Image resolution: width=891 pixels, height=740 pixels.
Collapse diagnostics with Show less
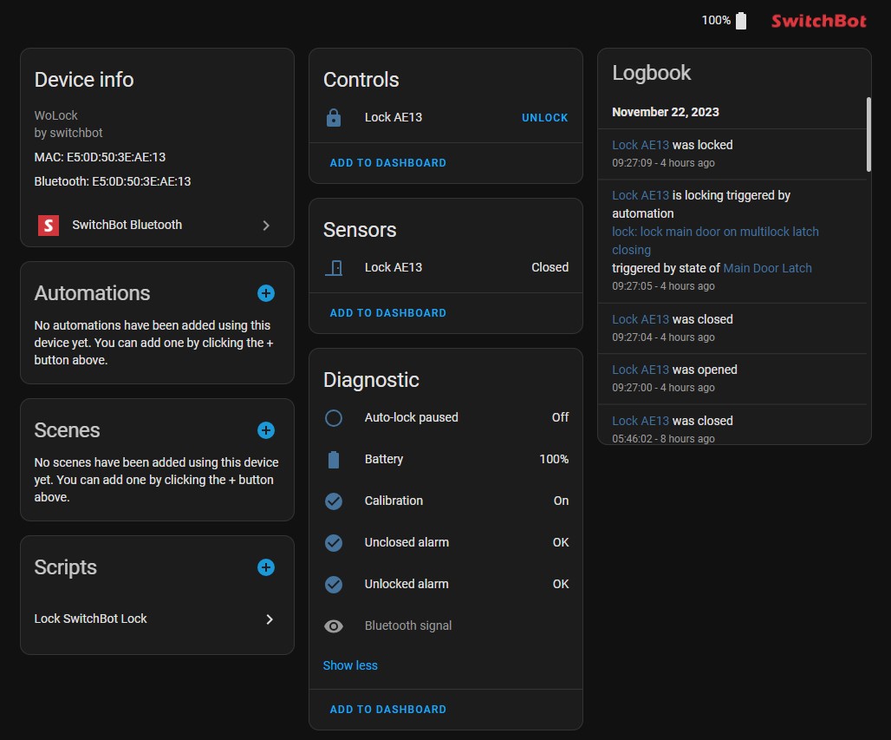pos(350,665)
